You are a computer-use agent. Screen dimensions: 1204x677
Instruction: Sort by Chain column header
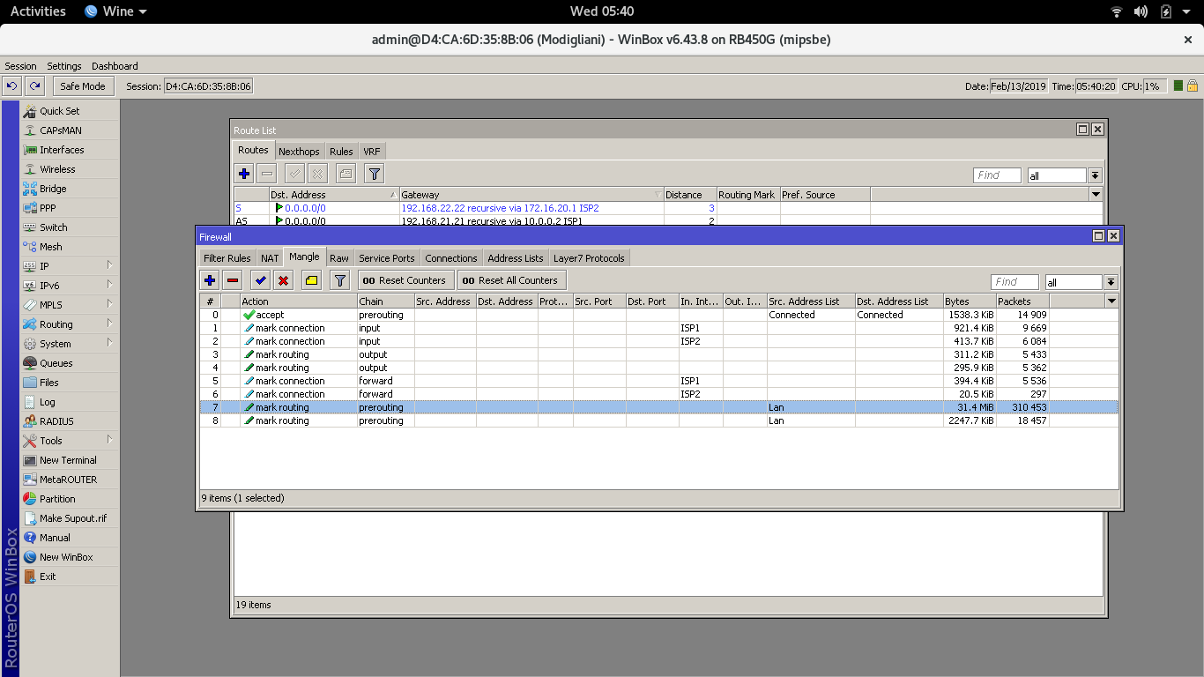(x=384, y=301)
